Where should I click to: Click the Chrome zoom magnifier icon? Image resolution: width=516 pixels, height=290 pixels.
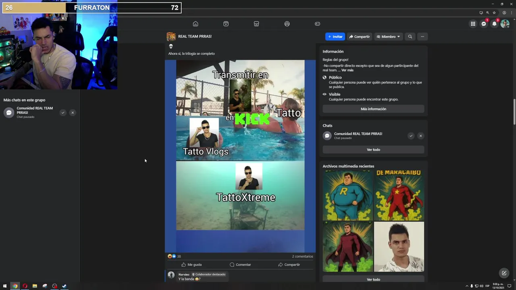[487, 12]
